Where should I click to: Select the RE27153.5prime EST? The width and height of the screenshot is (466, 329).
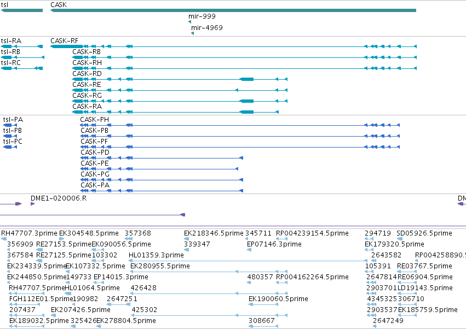39,250
